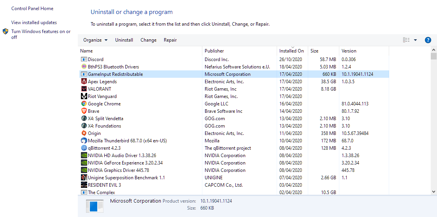This screenshot has height=217, width=437.
Task: Click Change in the toolbar
Action: pos(149,40)
